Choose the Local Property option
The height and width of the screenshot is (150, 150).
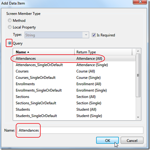click(10, 27)
